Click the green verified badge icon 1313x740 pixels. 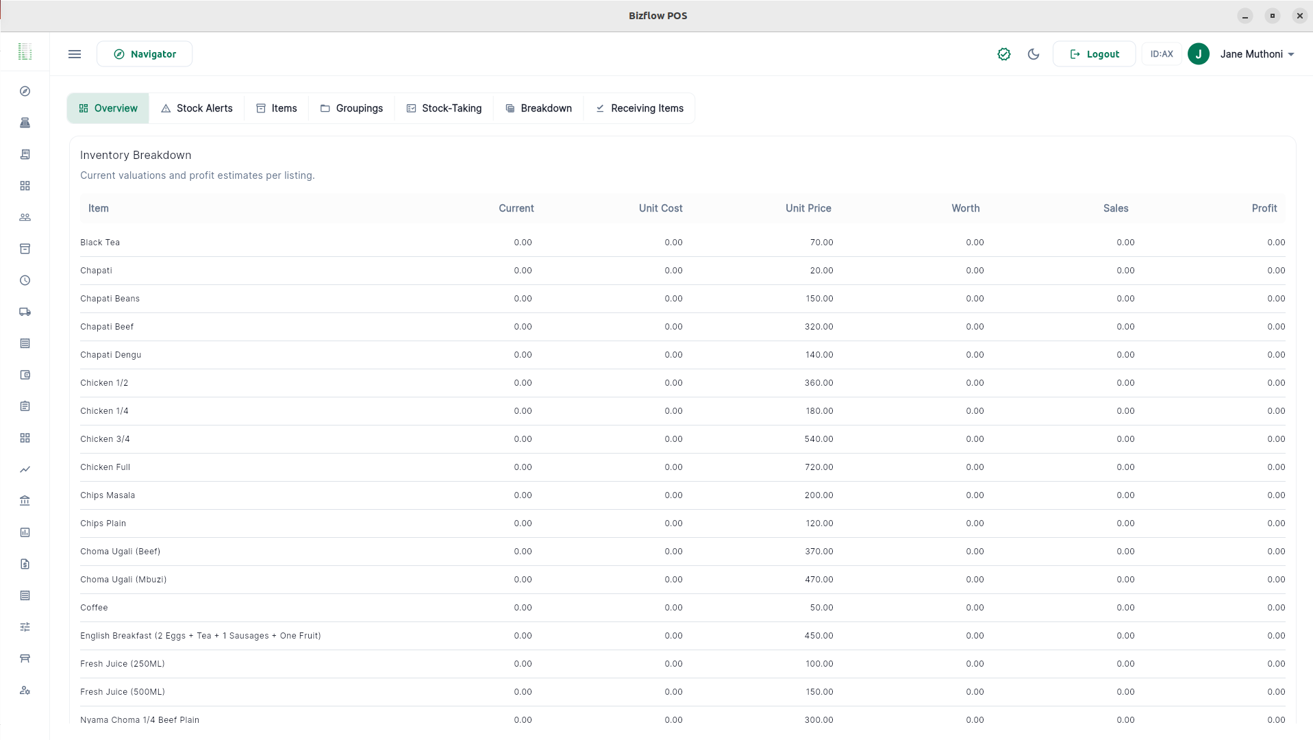[x=1003, y=54]
